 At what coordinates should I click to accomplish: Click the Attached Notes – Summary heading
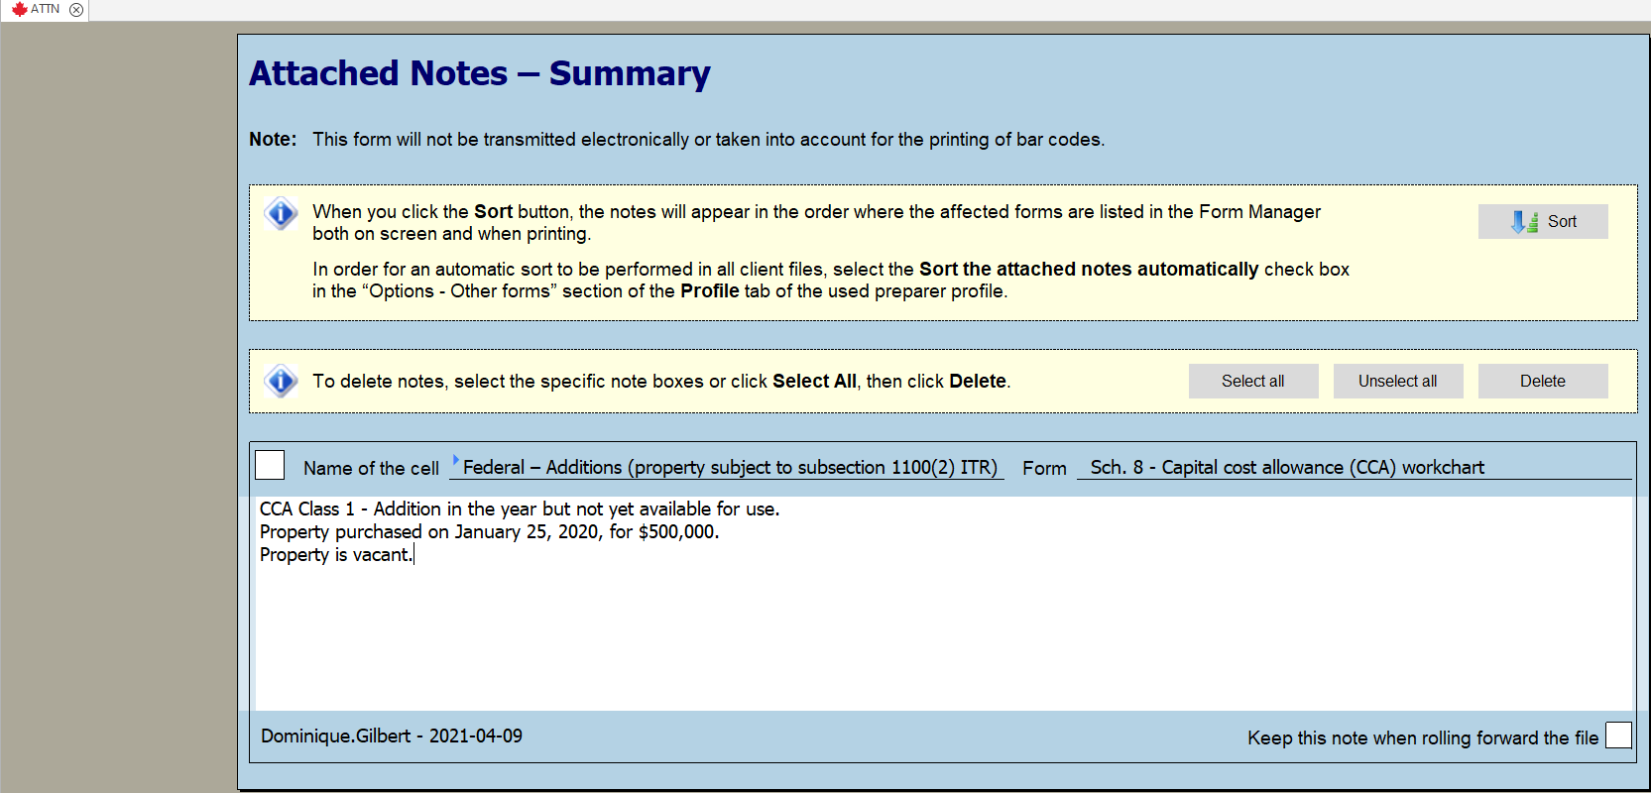coord(480,73)
